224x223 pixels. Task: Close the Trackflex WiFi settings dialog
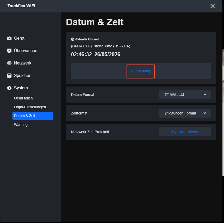coord(212,6)
